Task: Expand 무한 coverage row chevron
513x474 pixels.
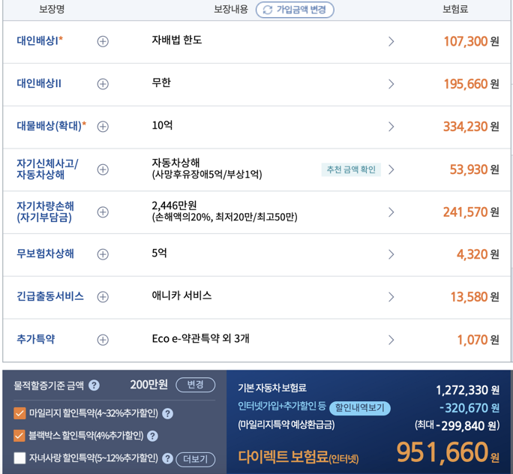Action: tap(391, 84)
